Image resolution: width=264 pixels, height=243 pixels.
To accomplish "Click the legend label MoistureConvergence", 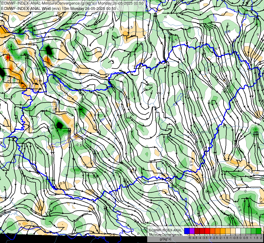I will pos(165,235).
